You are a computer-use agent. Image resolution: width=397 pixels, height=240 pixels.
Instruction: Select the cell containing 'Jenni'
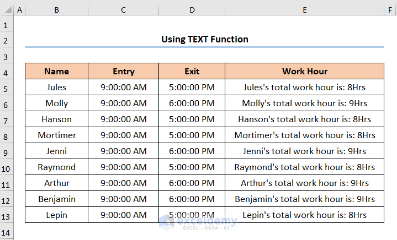click(x=56, y=151)
